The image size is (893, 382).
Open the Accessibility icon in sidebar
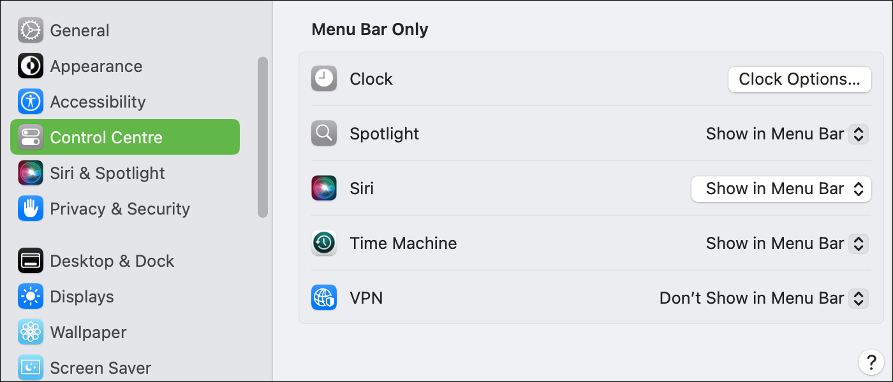pos(31,102)
